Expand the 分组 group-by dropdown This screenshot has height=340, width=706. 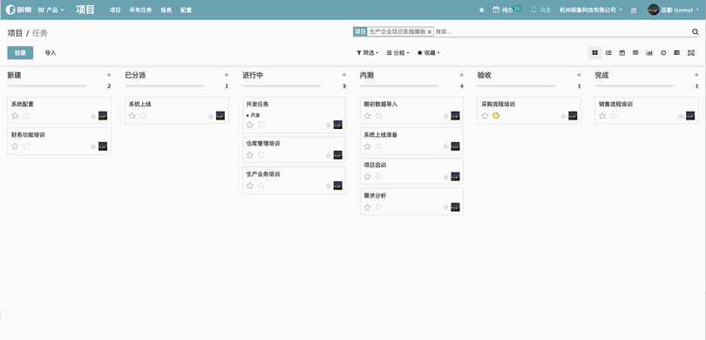click(397, 52)
